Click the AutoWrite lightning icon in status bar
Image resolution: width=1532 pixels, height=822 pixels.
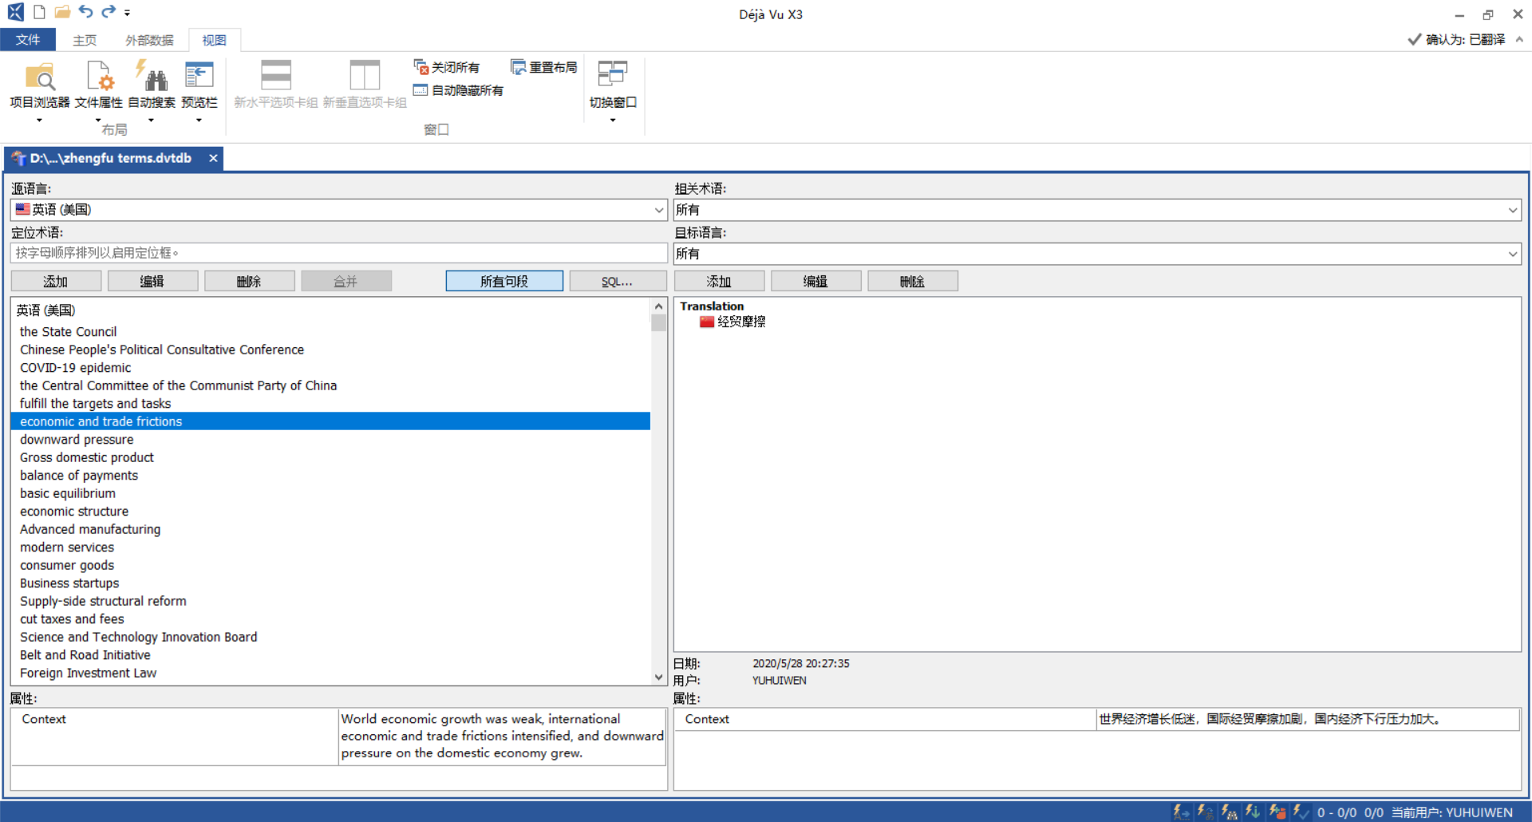tap(1181, 812)
